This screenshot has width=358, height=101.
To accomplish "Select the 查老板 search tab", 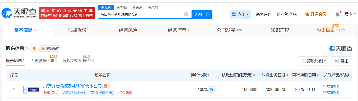I will 122,7.
